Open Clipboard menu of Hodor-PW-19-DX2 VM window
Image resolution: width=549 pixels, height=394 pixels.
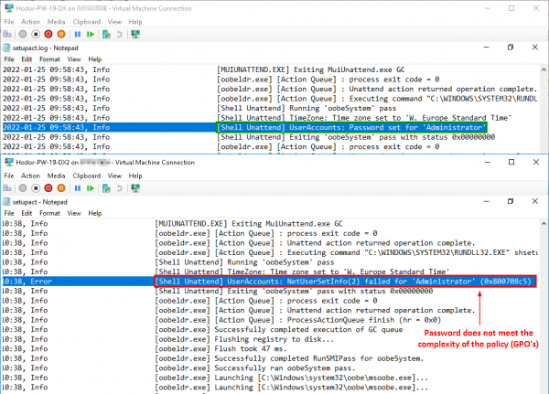coord(87,176)
